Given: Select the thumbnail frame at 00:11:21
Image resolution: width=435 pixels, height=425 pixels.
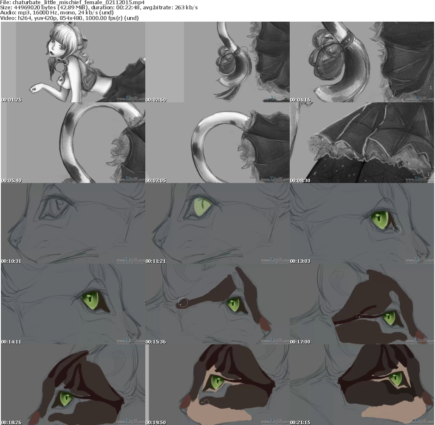Looking at the screenshot, I should pyautogui.click(x=217, y=223).
